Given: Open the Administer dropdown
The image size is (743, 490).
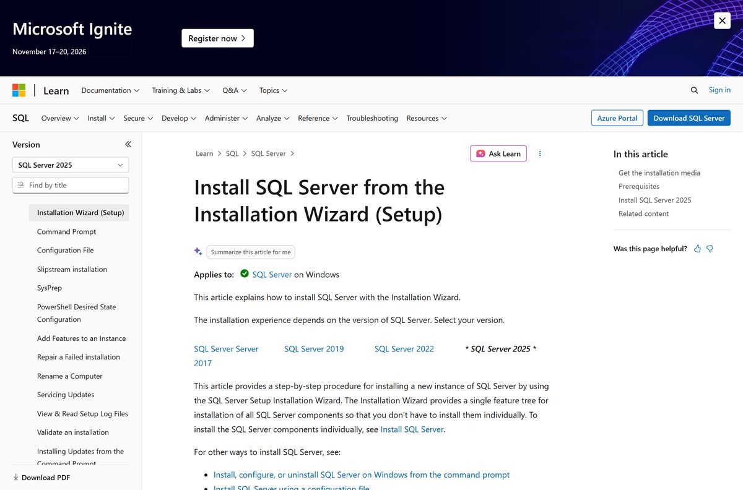Looking at the screenshot, I should 226,118.
